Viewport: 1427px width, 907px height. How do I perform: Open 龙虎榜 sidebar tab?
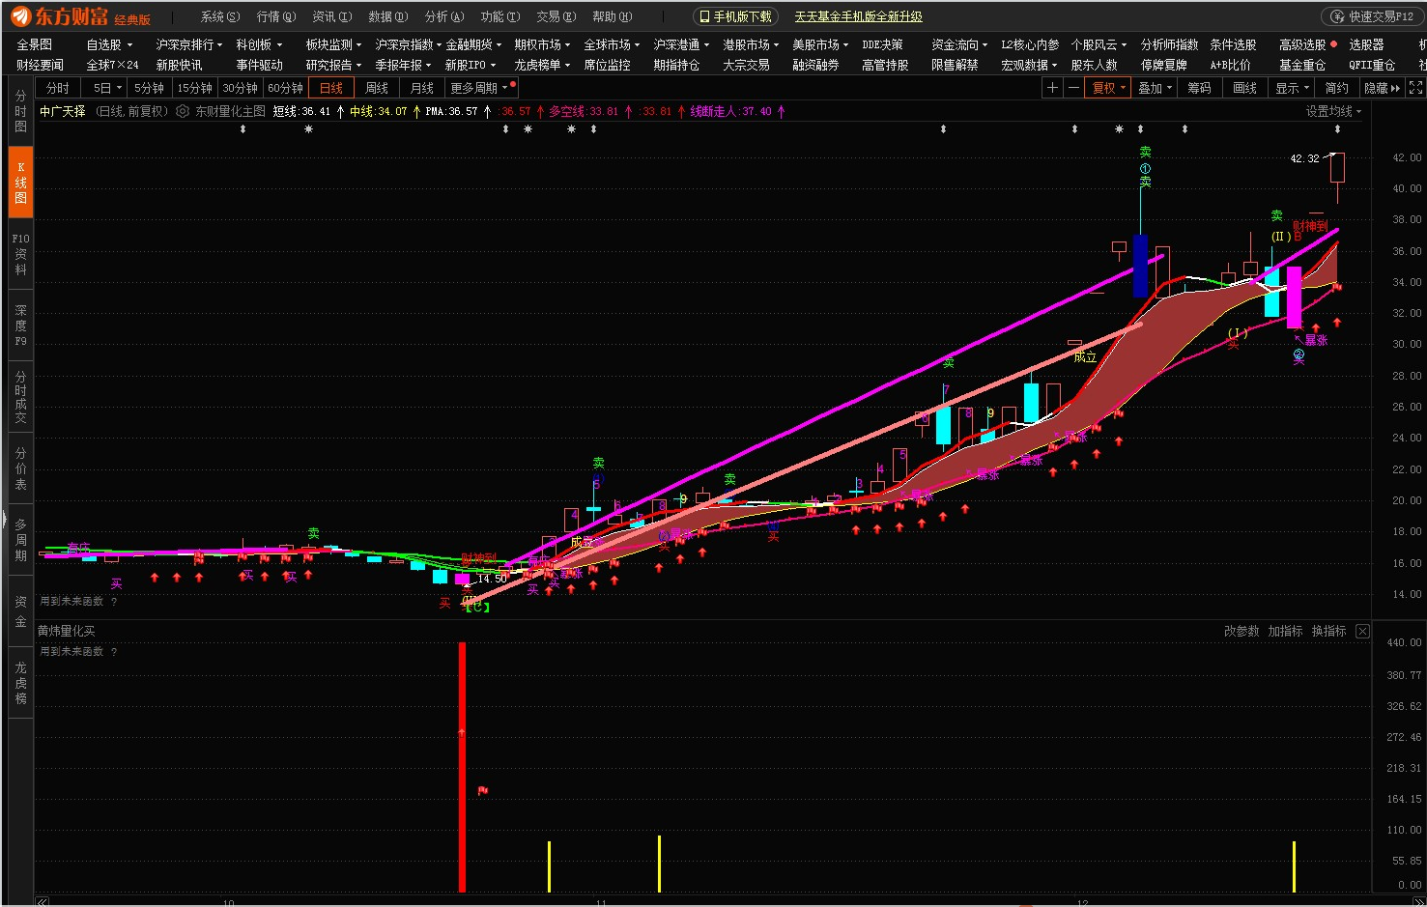[20, 683]
